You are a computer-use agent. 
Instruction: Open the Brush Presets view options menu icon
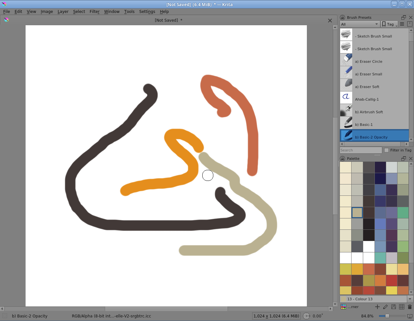(402, 24)
